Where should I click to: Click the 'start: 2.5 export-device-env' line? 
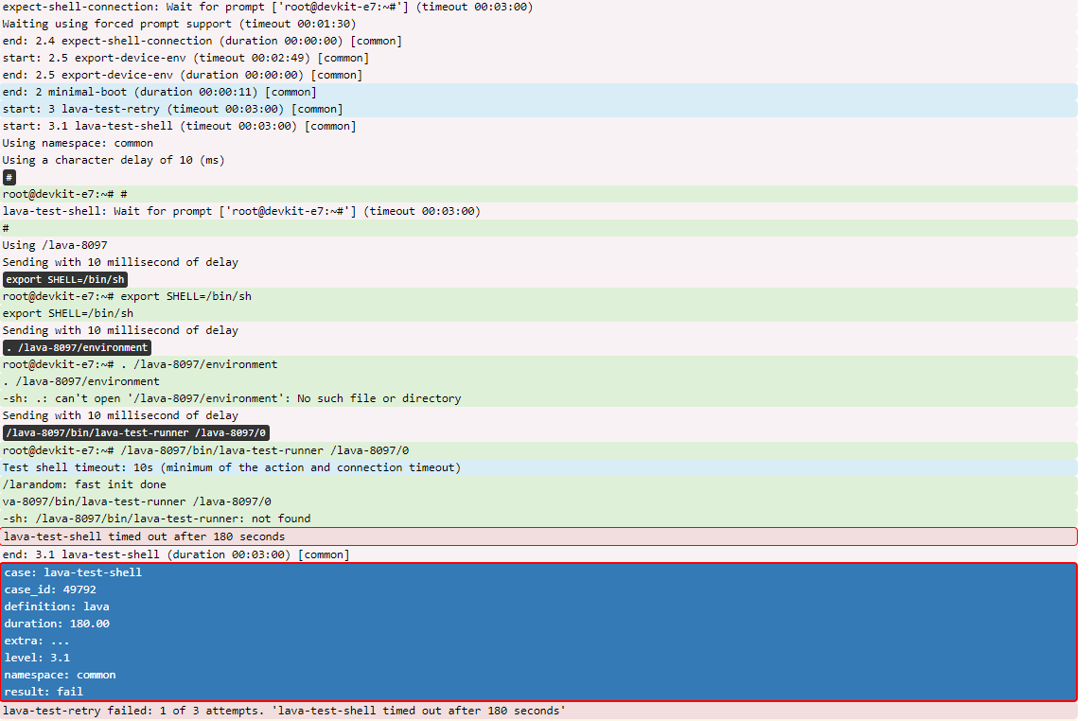(539, 58)
